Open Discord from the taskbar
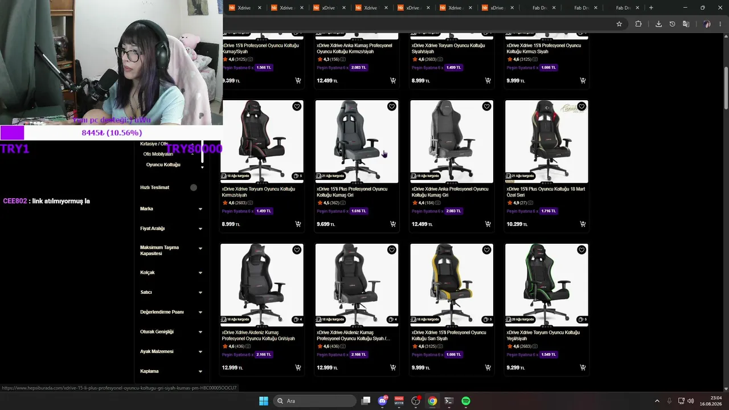The image size is (729, 410). pyautogui.click(x=383, y=401)
